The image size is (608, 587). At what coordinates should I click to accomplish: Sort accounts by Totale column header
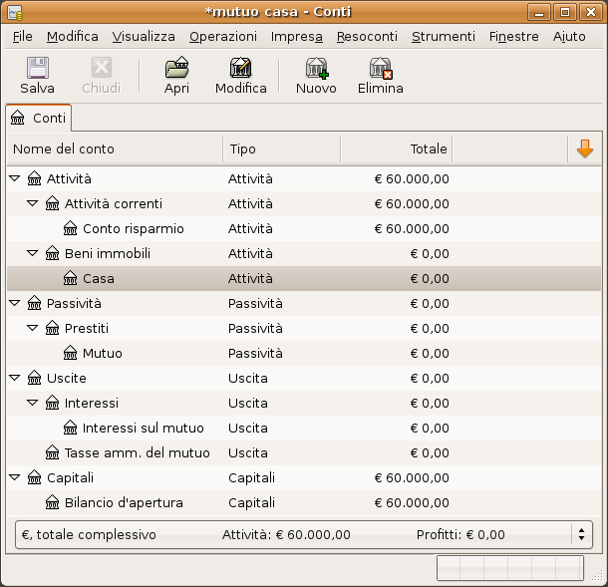396,148
